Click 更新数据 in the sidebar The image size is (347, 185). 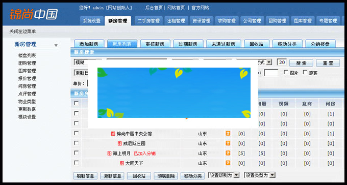tap(27, 109)
